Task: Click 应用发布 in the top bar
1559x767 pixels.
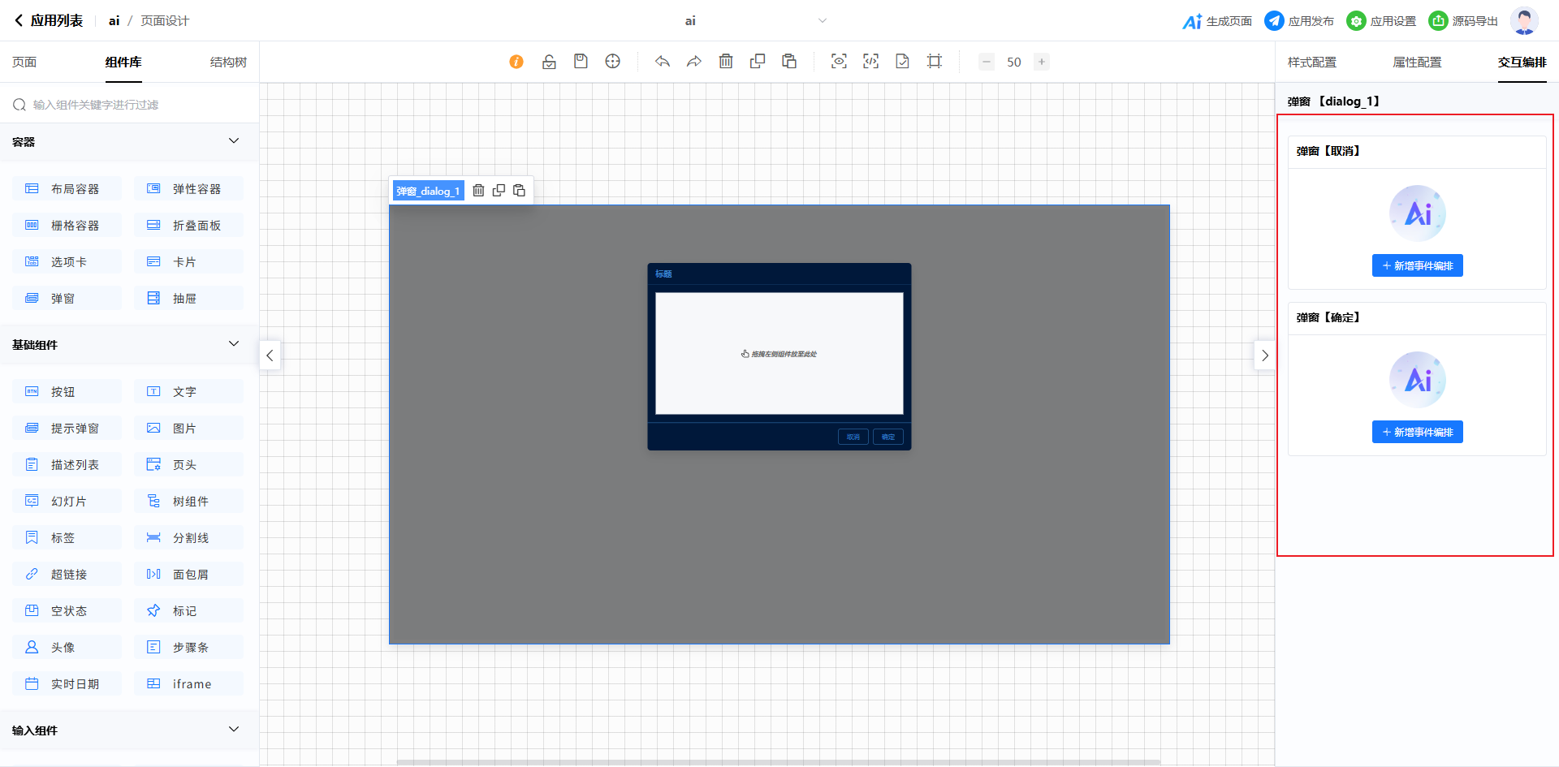Action: tap(1299, 21)
